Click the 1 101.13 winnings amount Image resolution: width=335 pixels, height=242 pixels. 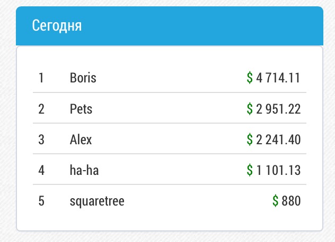(x=278, y=171)
